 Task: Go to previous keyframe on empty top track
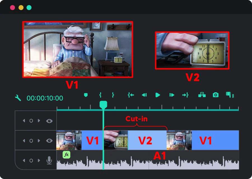[24, 121]
